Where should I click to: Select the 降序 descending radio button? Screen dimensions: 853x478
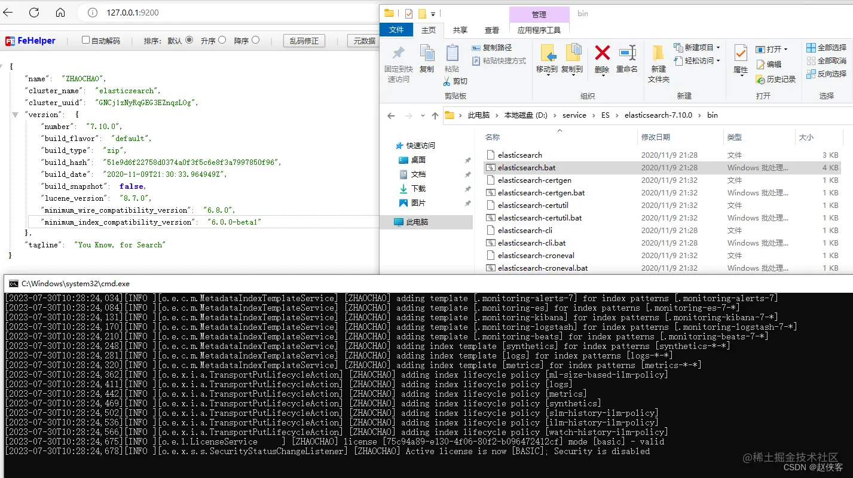pos(256,40)
